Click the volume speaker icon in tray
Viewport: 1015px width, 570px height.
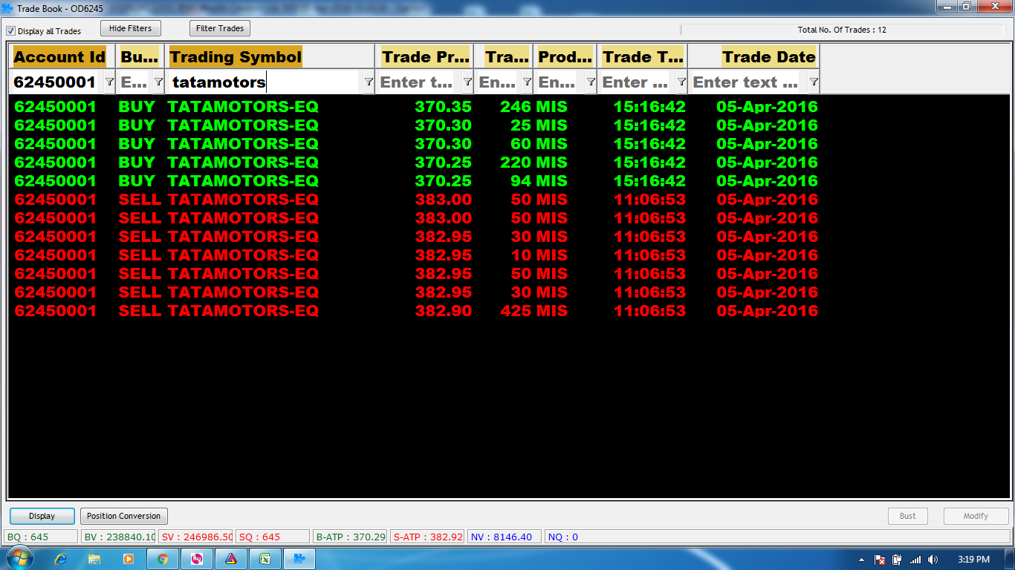[933, 560]
